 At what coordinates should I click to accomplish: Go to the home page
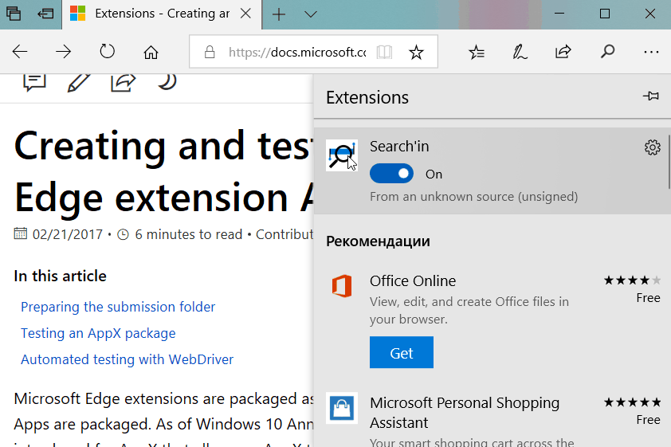coord(151,52)
